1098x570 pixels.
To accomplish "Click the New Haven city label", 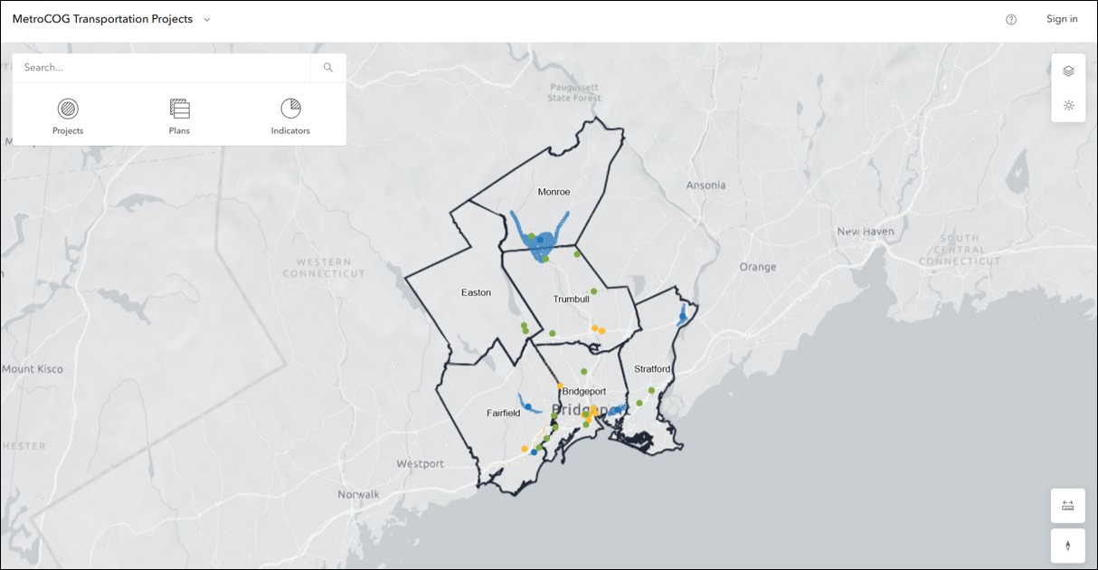I will [x=865, y=232].
